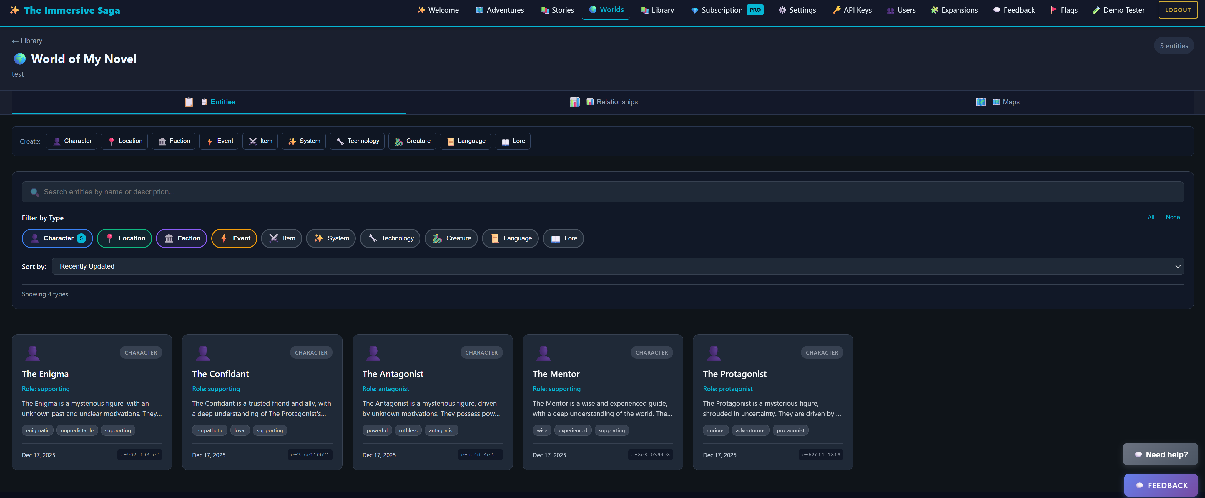
Task: Toggle the Event type filter chip
Action: [x=234, y=239]
